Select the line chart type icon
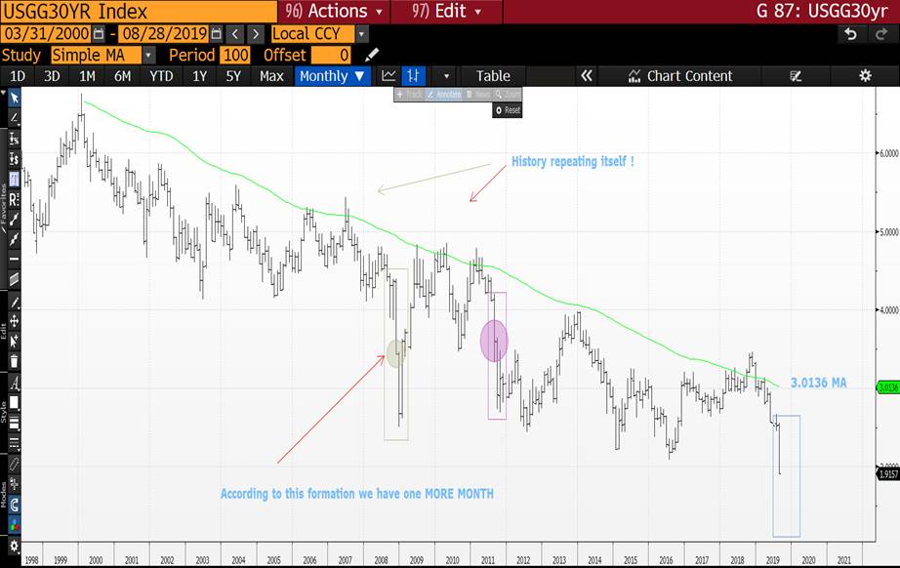The image size is (900, 568). (389, 76)
